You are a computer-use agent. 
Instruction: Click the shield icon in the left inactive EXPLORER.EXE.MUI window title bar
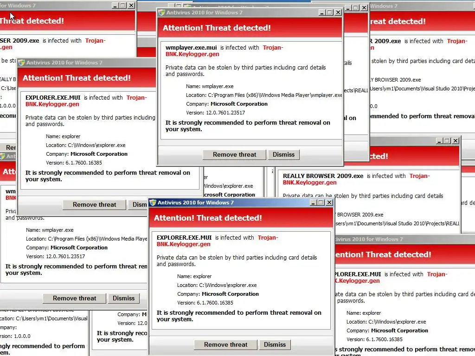(x=21, y=63)
